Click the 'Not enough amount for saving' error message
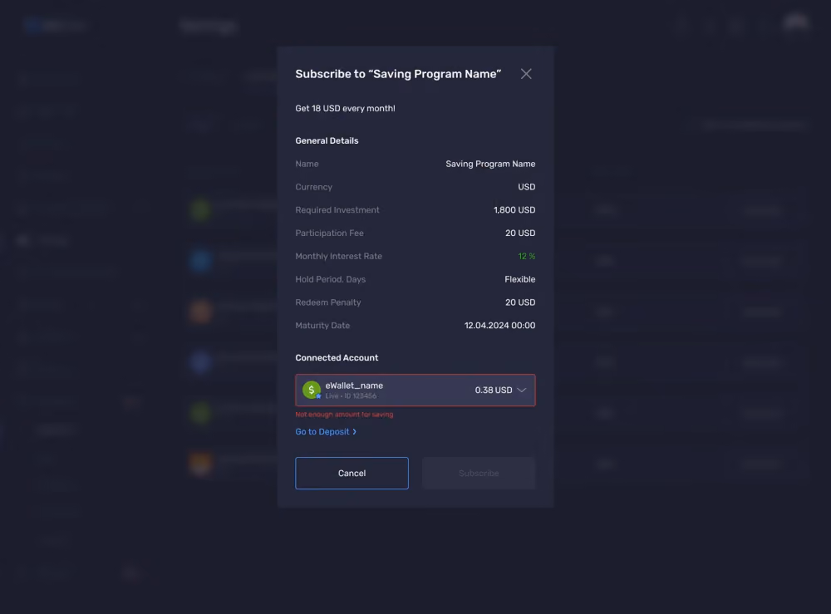 344,415
